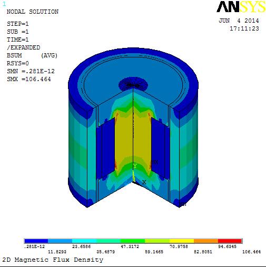Click the (AVG) label
This screenshot has width=266, height=267.
49,55
